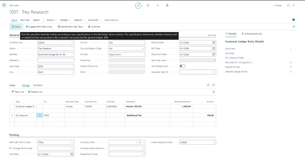Click Suggest Reminder Lines action
The image size is (305, 165).
[40, 27]
